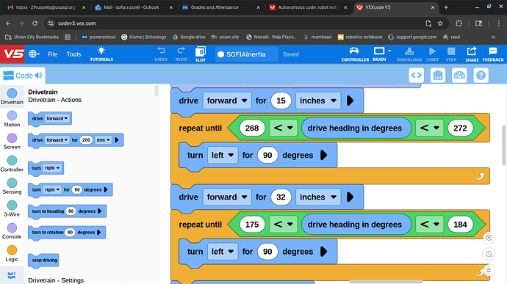507x284 pixels.
Task: Open Tutorials lightbulb
Action: 101,54
